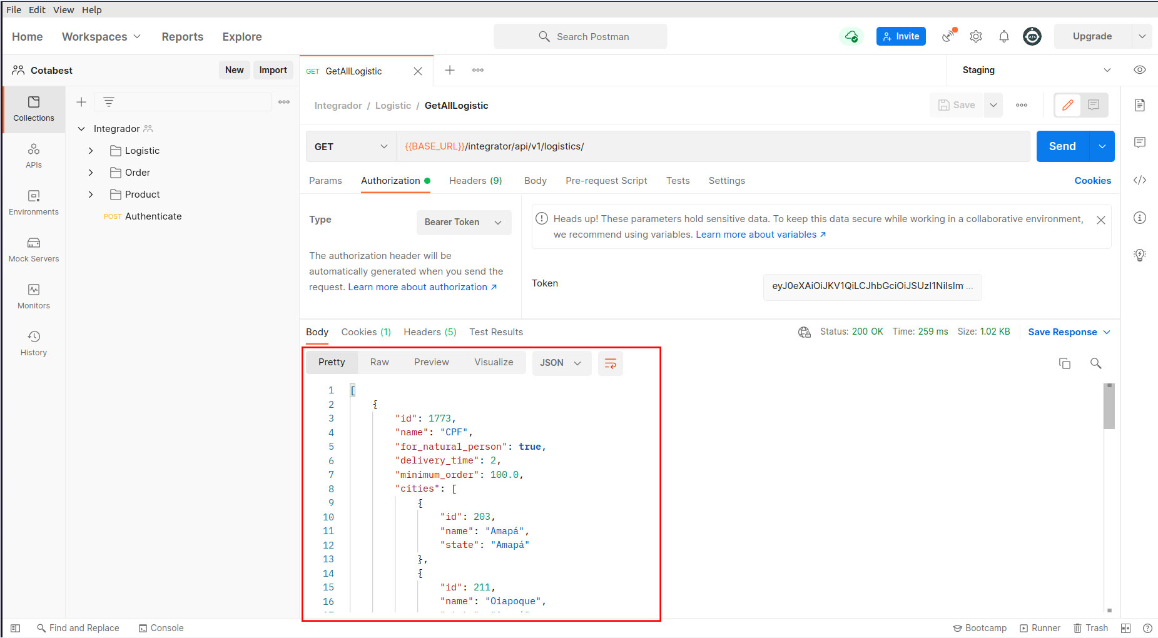
Task: Click the network globe icon near status
Action: pos(805,332)
